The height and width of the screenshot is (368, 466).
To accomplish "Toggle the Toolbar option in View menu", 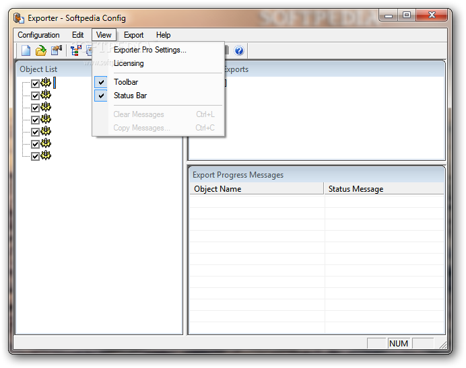I will pyautogui.click(x=158, y=82).
